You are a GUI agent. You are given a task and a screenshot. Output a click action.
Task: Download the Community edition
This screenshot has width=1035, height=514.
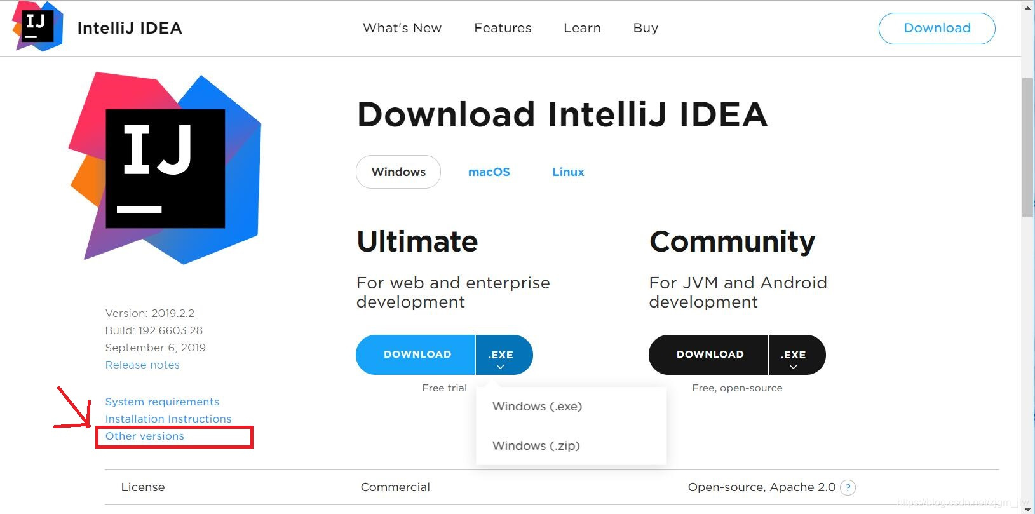tap(708, 355)
